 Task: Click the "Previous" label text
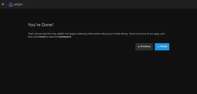146,46
